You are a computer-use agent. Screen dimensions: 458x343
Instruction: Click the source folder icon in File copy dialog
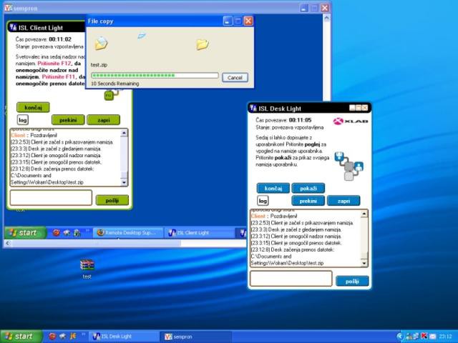[101, 44]
